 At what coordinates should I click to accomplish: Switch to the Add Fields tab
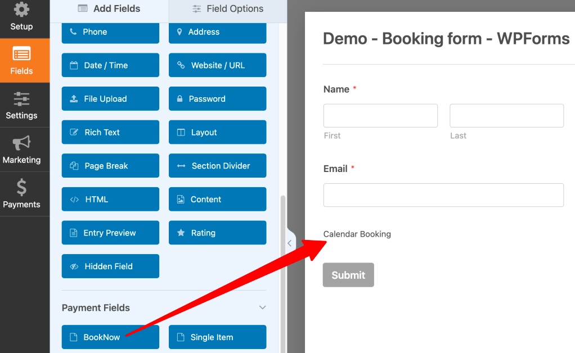pyautogui.click(x=109, y=9)
